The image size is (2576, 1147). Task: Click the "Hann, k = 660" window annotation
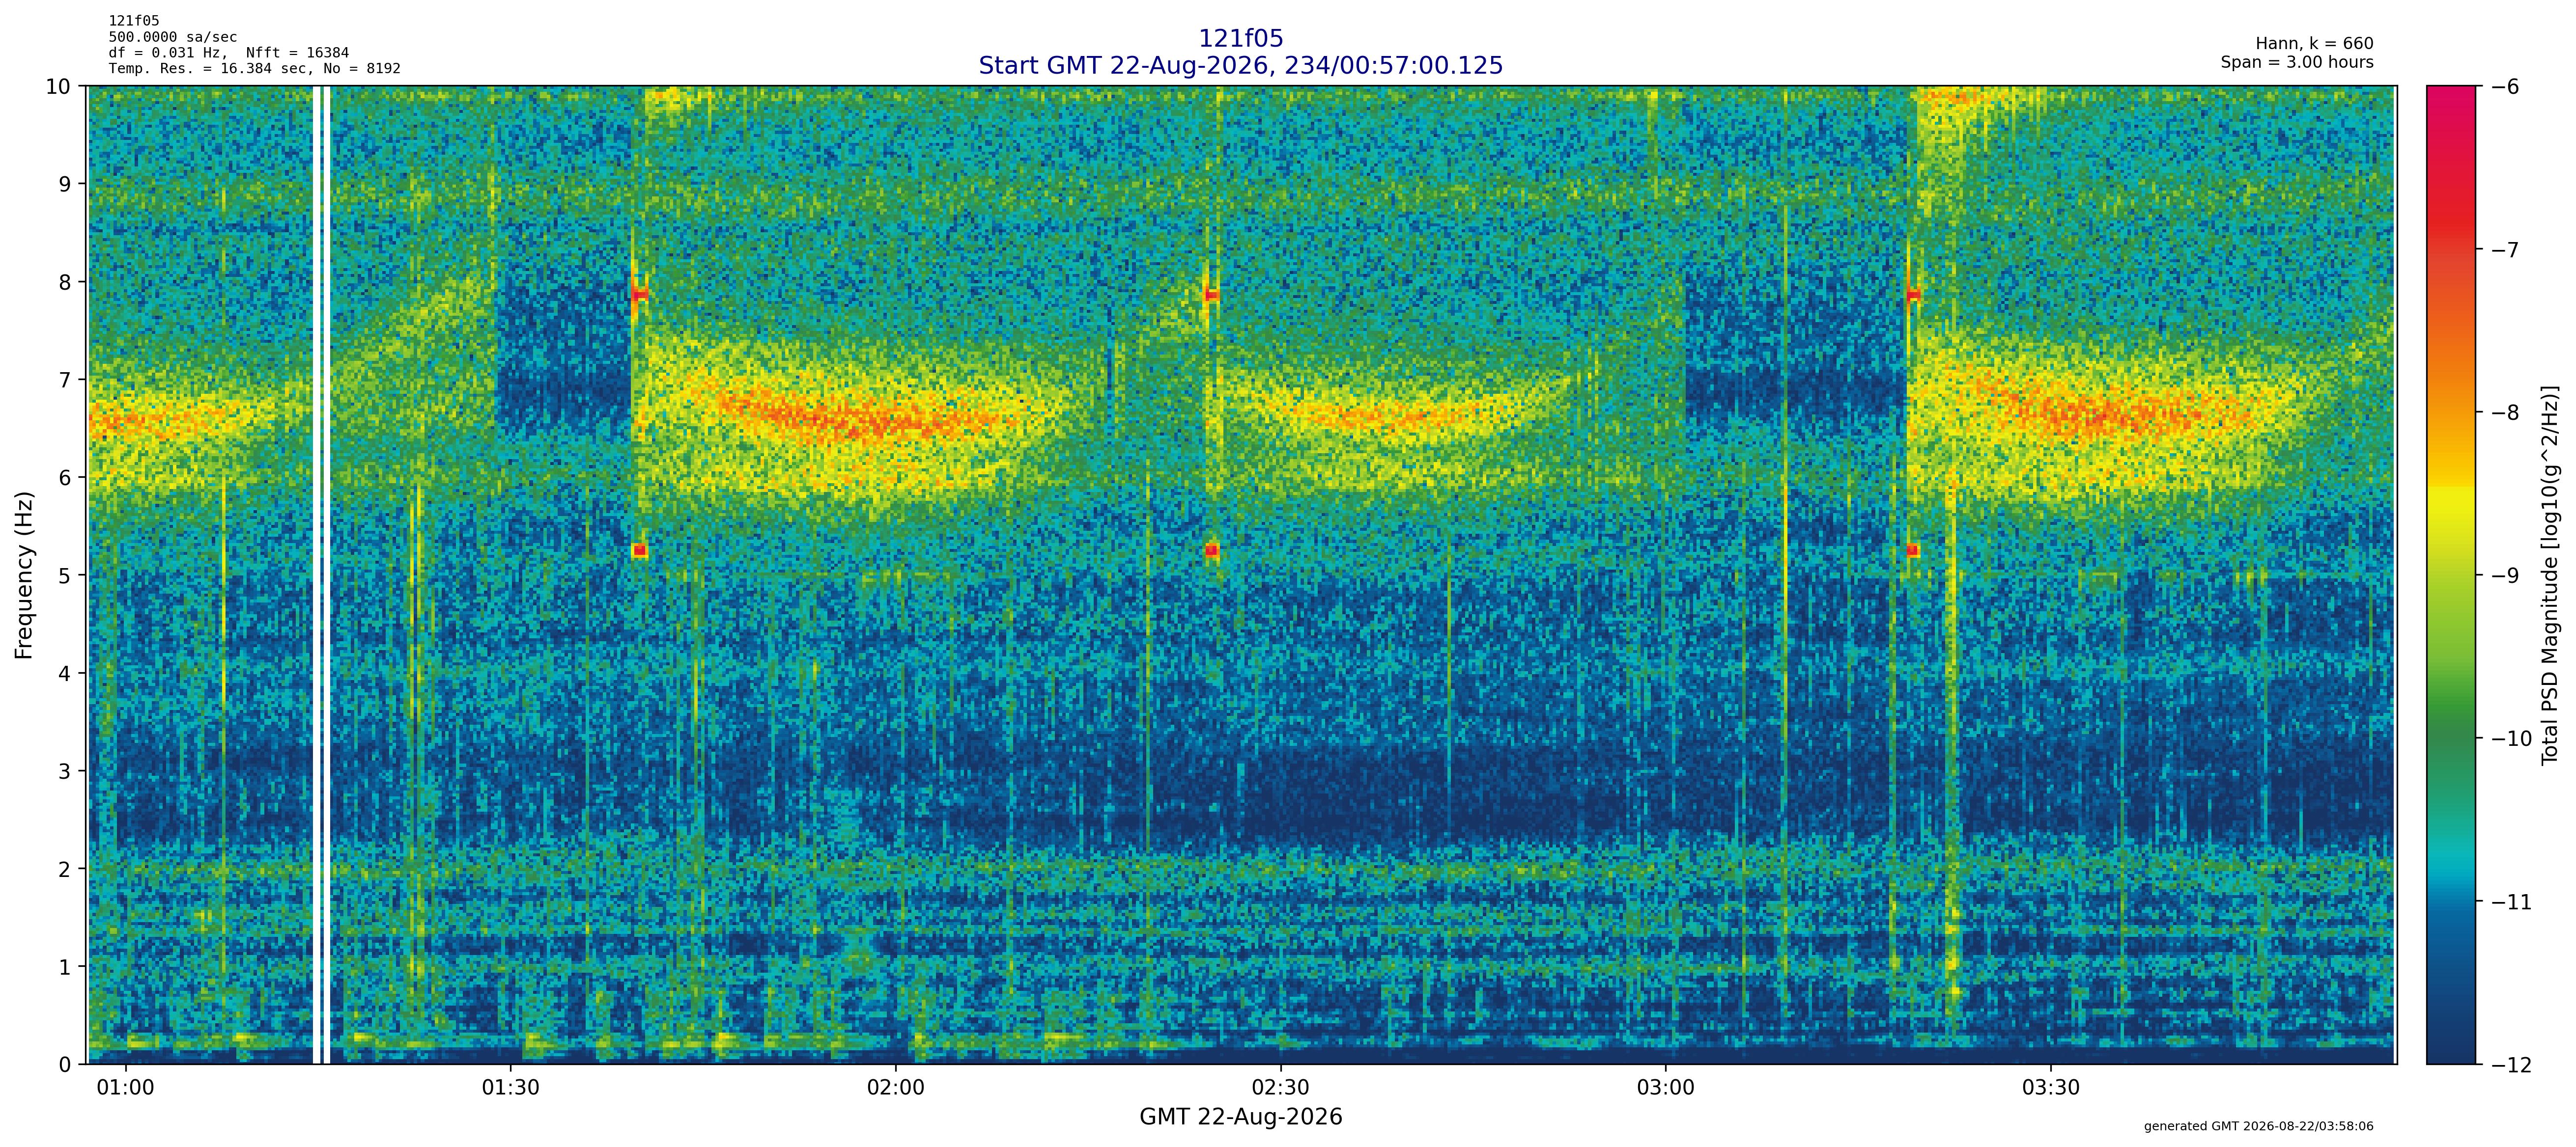pyautogui.click(x=2314, y=44)
